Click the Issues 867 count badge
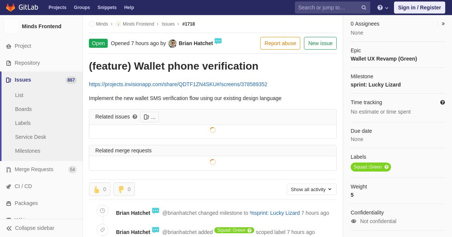Image resolution: width=452 pixels, height=237 pixels. point(71,80)
